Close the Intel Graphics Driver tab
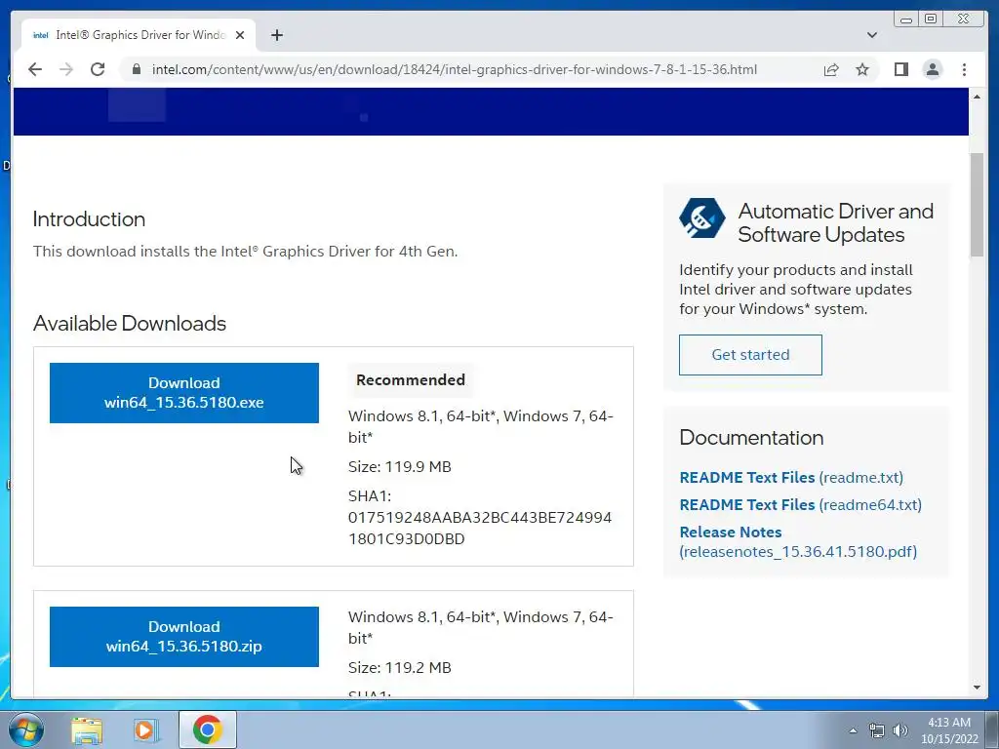Screen dimensions: 999x749 tap(240, 35)
